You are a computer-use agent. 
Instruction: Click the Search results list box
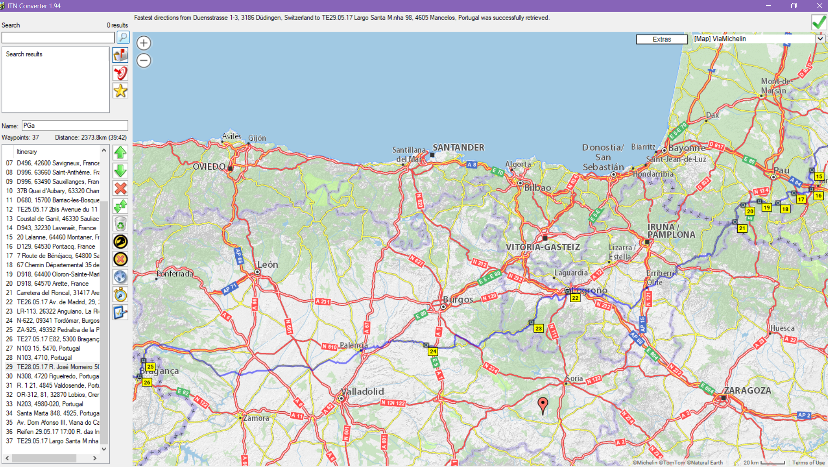pos(55,80)
